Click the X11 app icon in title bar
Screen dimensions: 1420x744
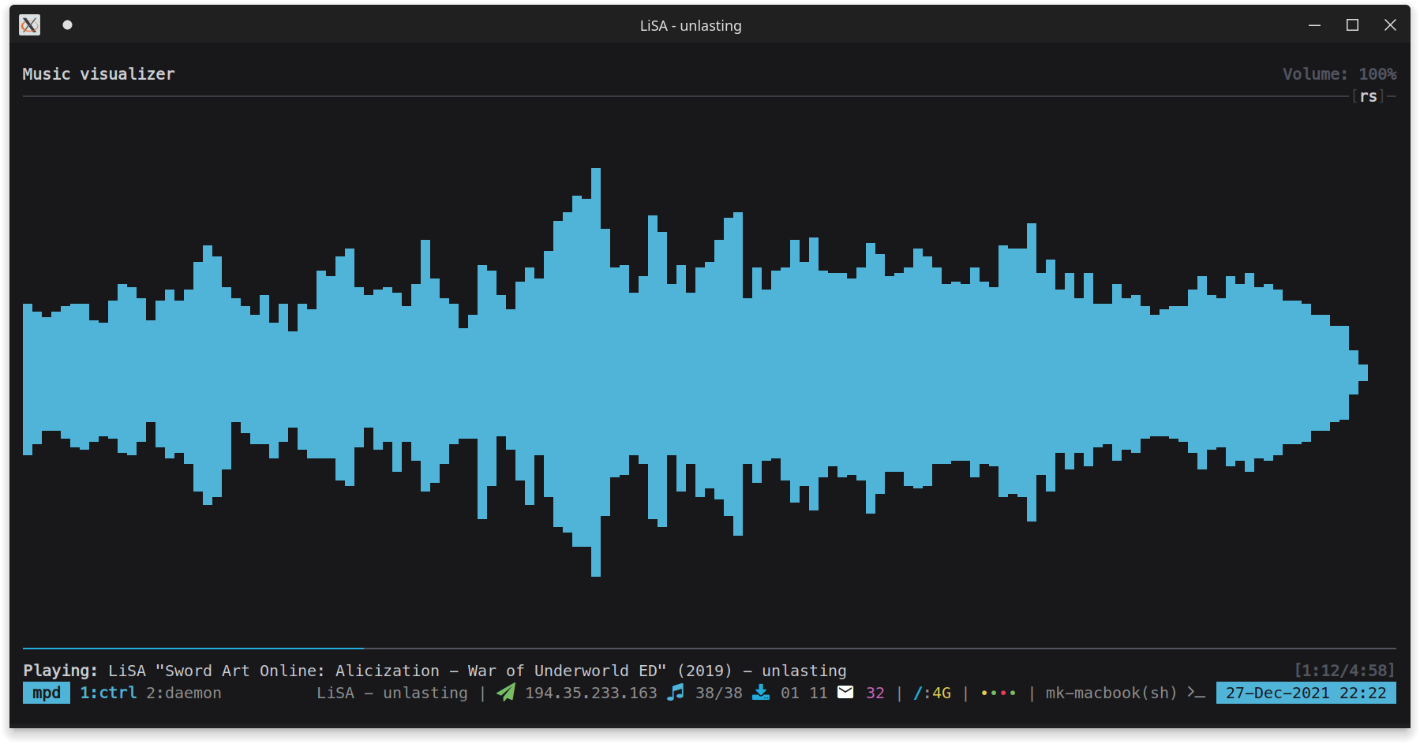click(x=29, y=25)
